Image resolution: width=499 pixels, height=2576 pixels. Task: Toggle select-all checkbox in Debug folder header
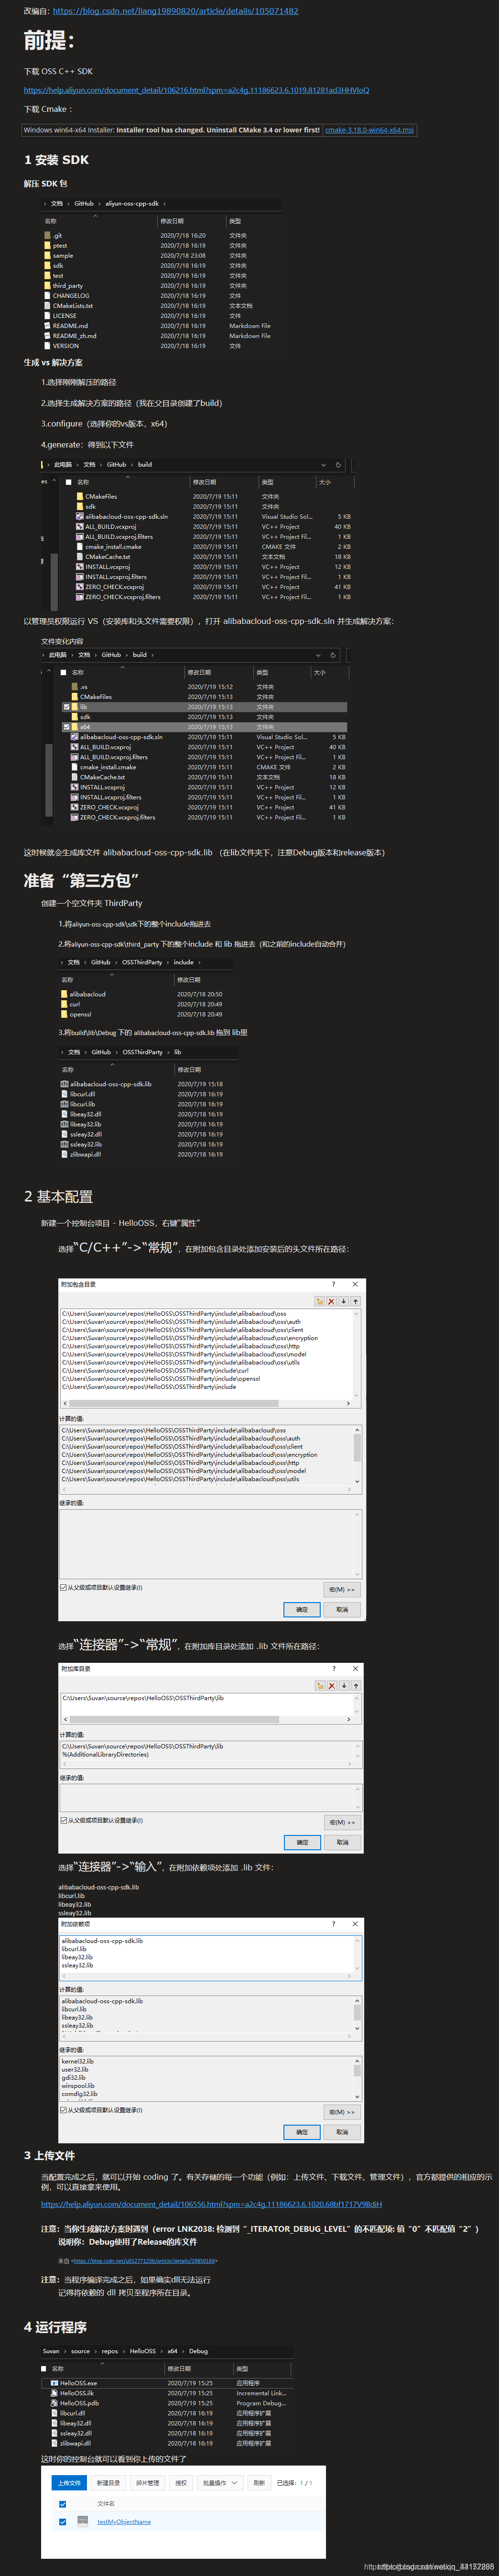click(x=44, y=2369)
